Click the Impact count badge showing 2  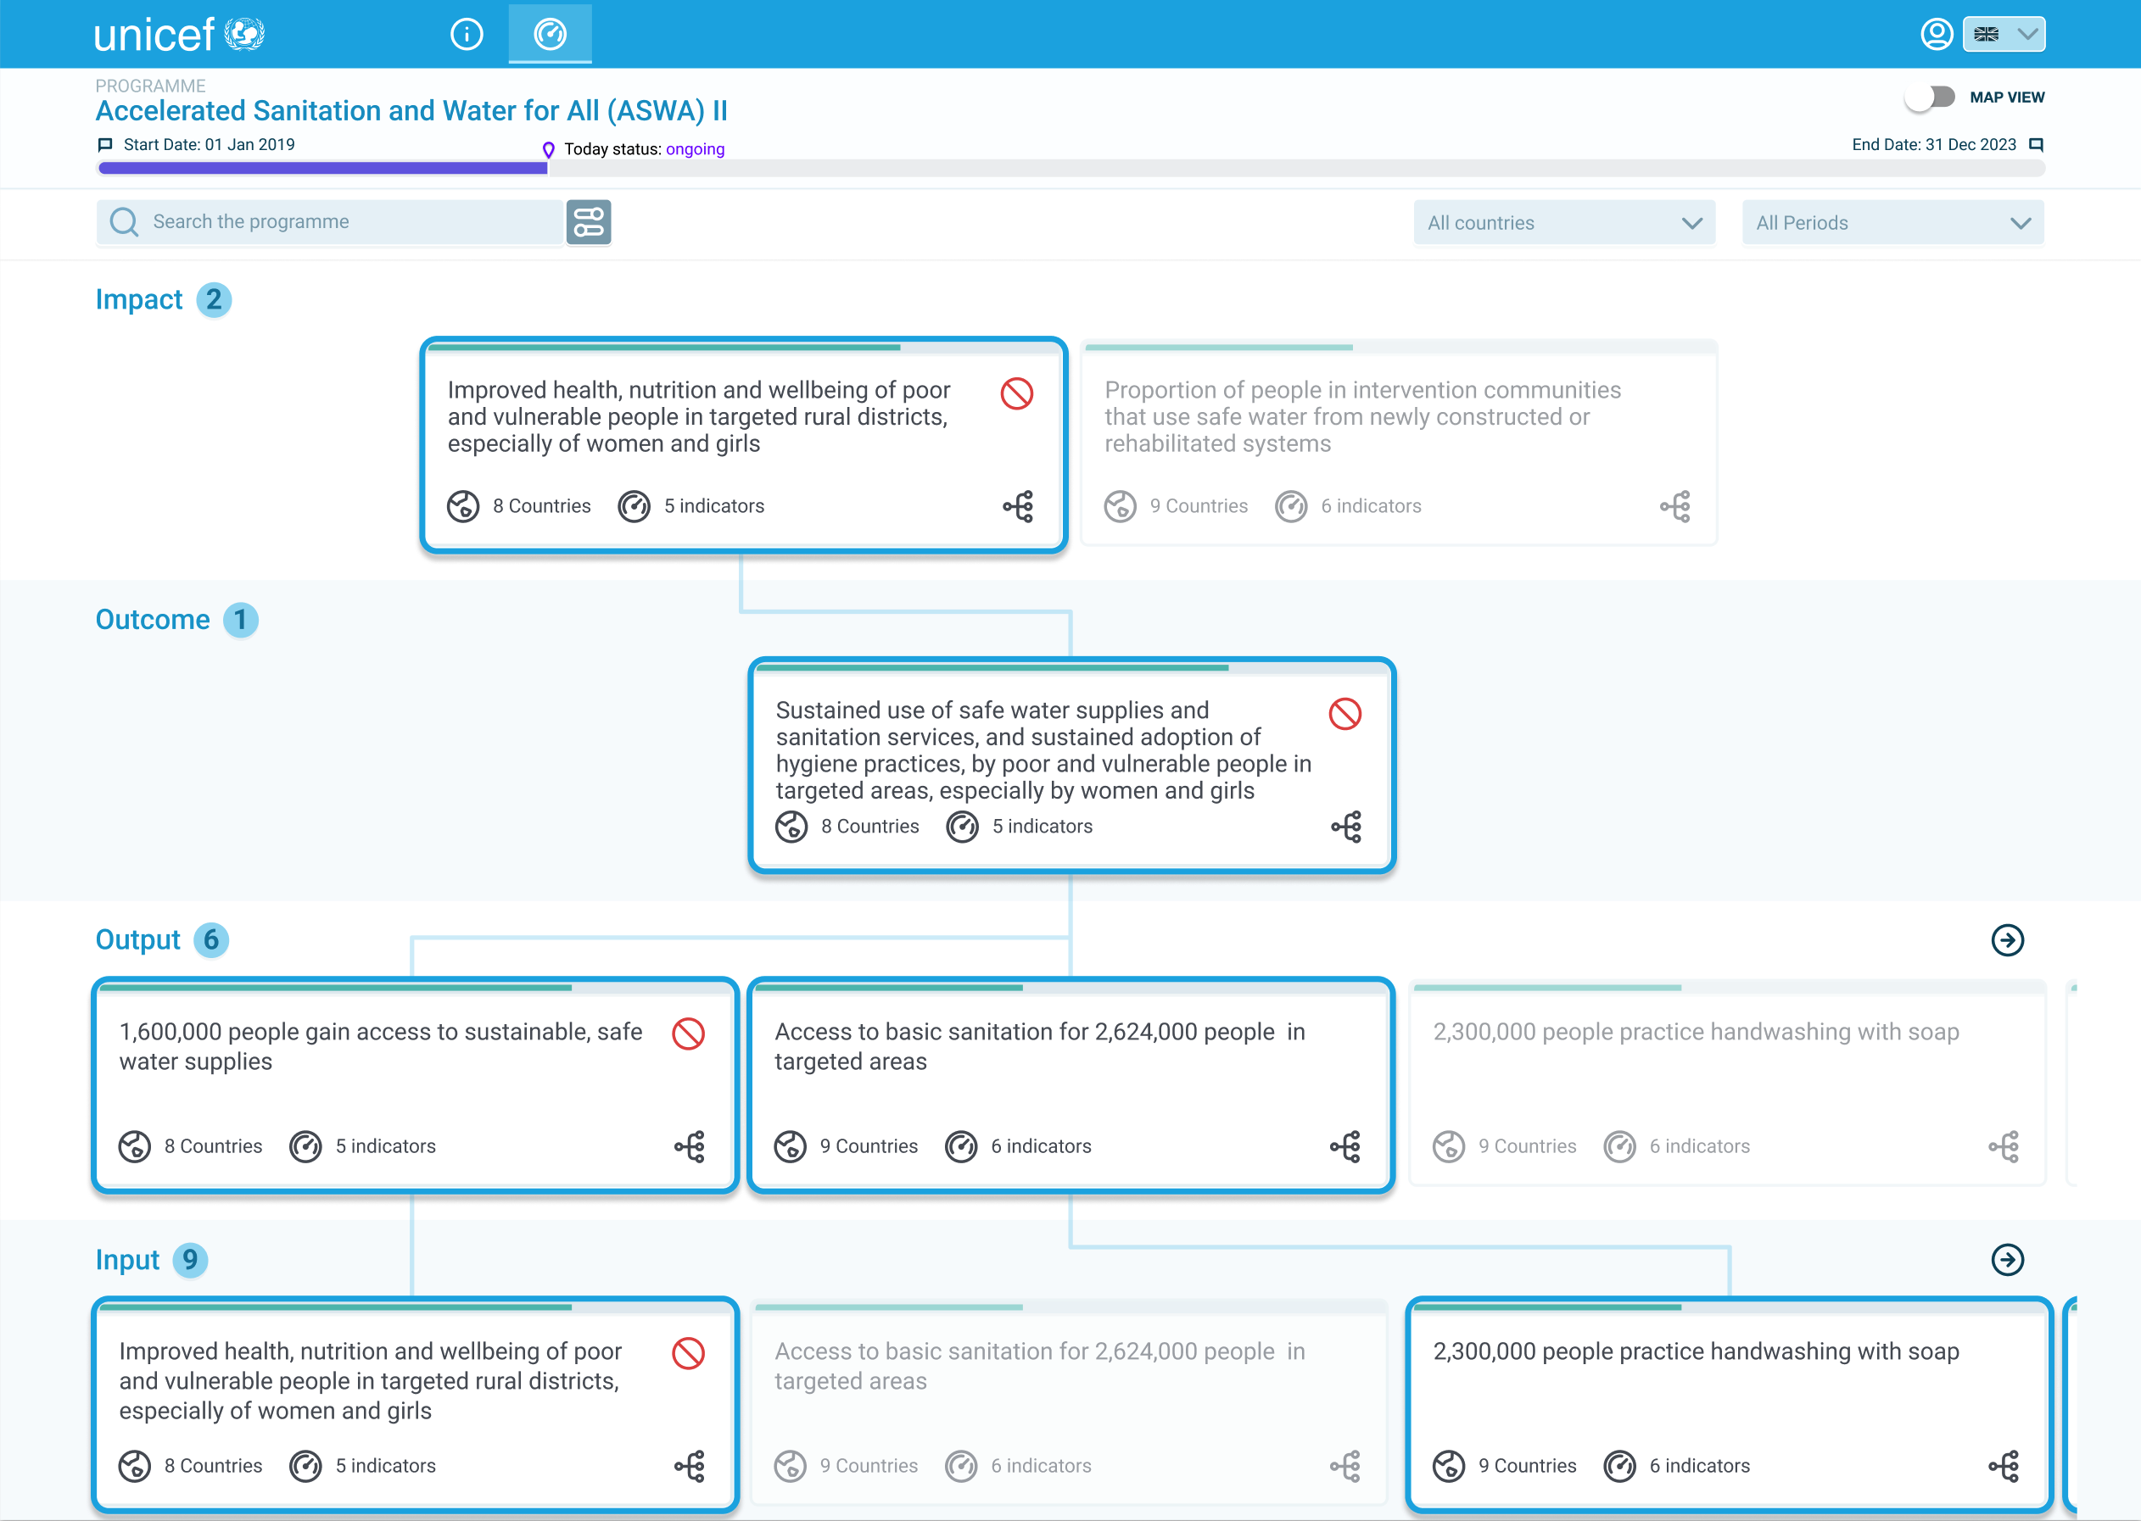tap(215, 299)
